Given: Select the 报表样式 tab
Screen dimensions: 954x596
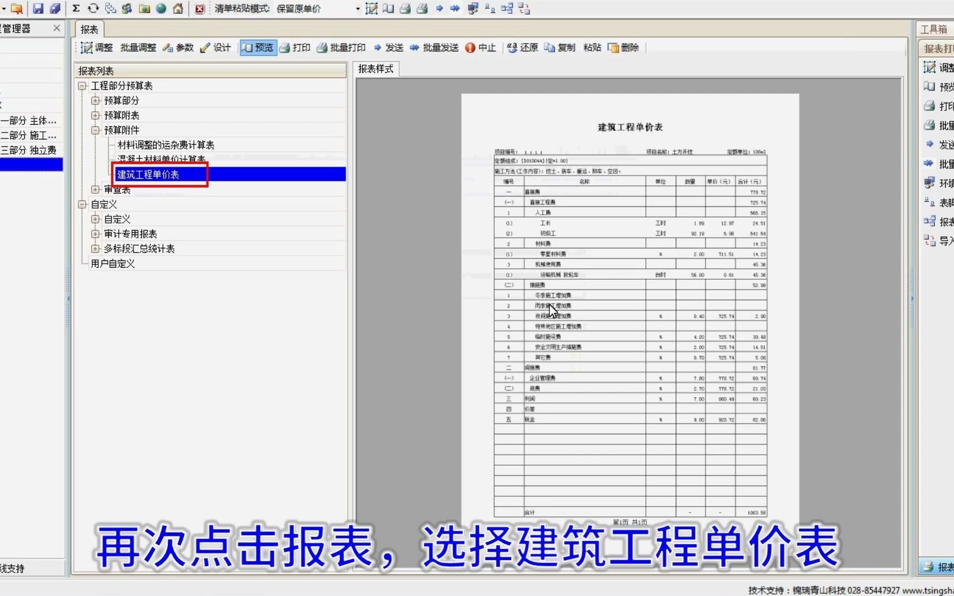Looking at the screenshot, I should 376,69.
